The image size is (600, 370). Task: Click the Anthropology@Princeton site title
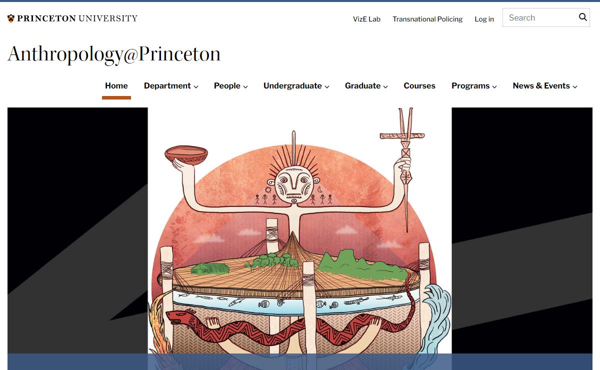pyautogui.click(x=114, y=54)
